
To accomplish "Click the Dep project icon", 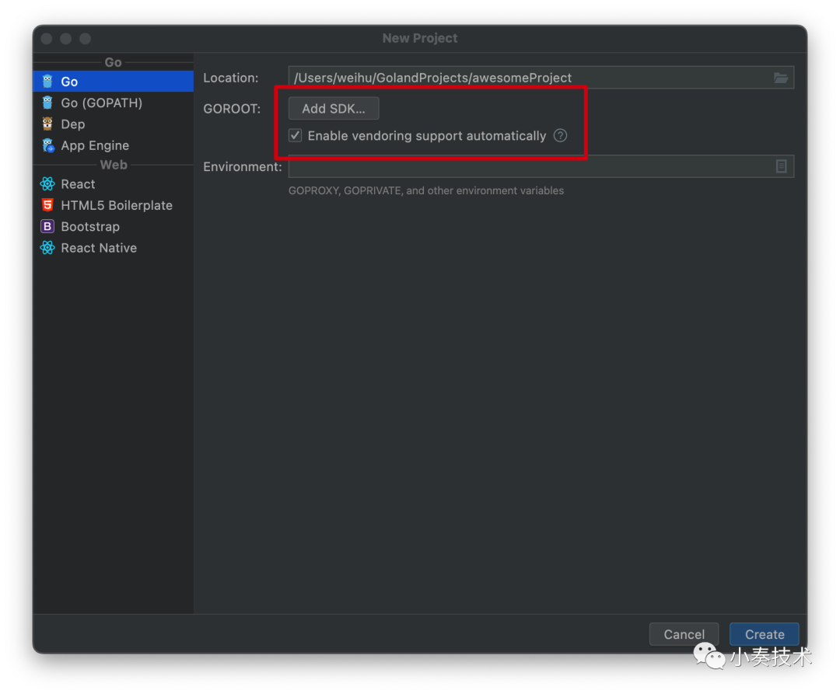I will coord(47,124).
